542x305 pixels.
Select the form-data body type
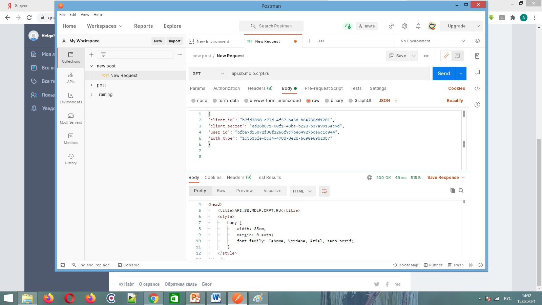click(x=215, y=101)
